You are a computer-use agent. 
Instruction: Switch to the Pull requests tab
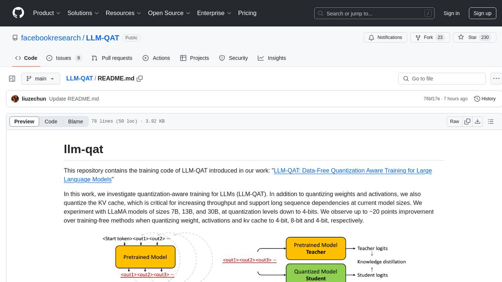coord(112,58)
